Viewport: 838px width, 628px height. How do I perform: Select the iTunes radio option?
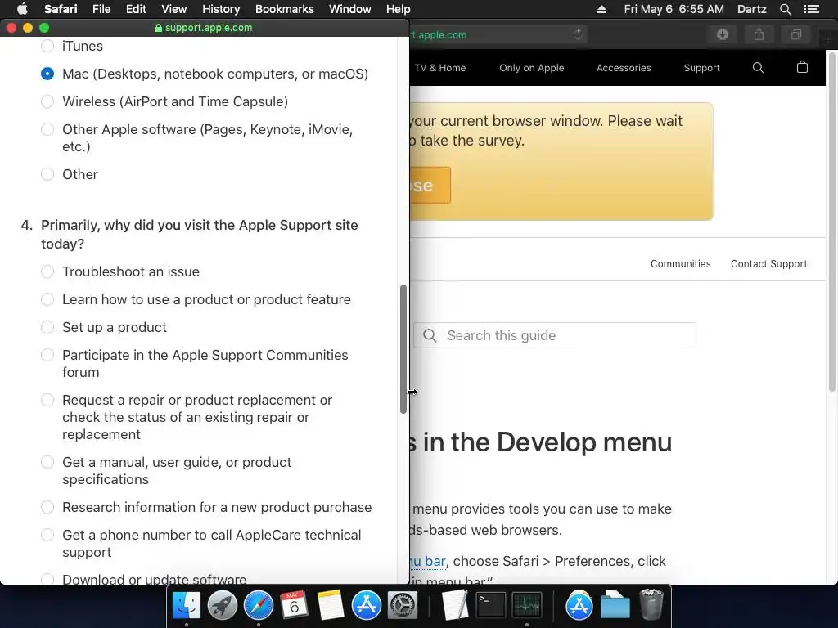pos(47,46)
